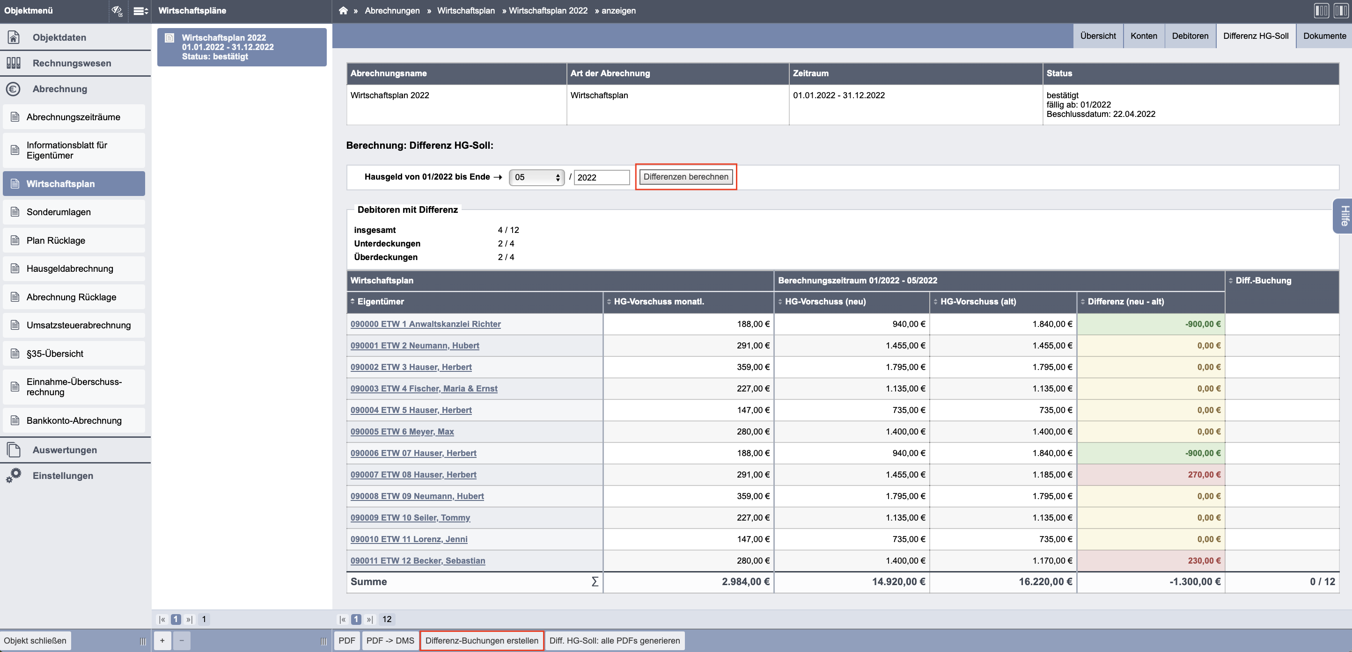1352x652 pixels.
Task: Open owner link 090010 ETW 11 Lorenz, Jenni
Action: pos(409,539)
